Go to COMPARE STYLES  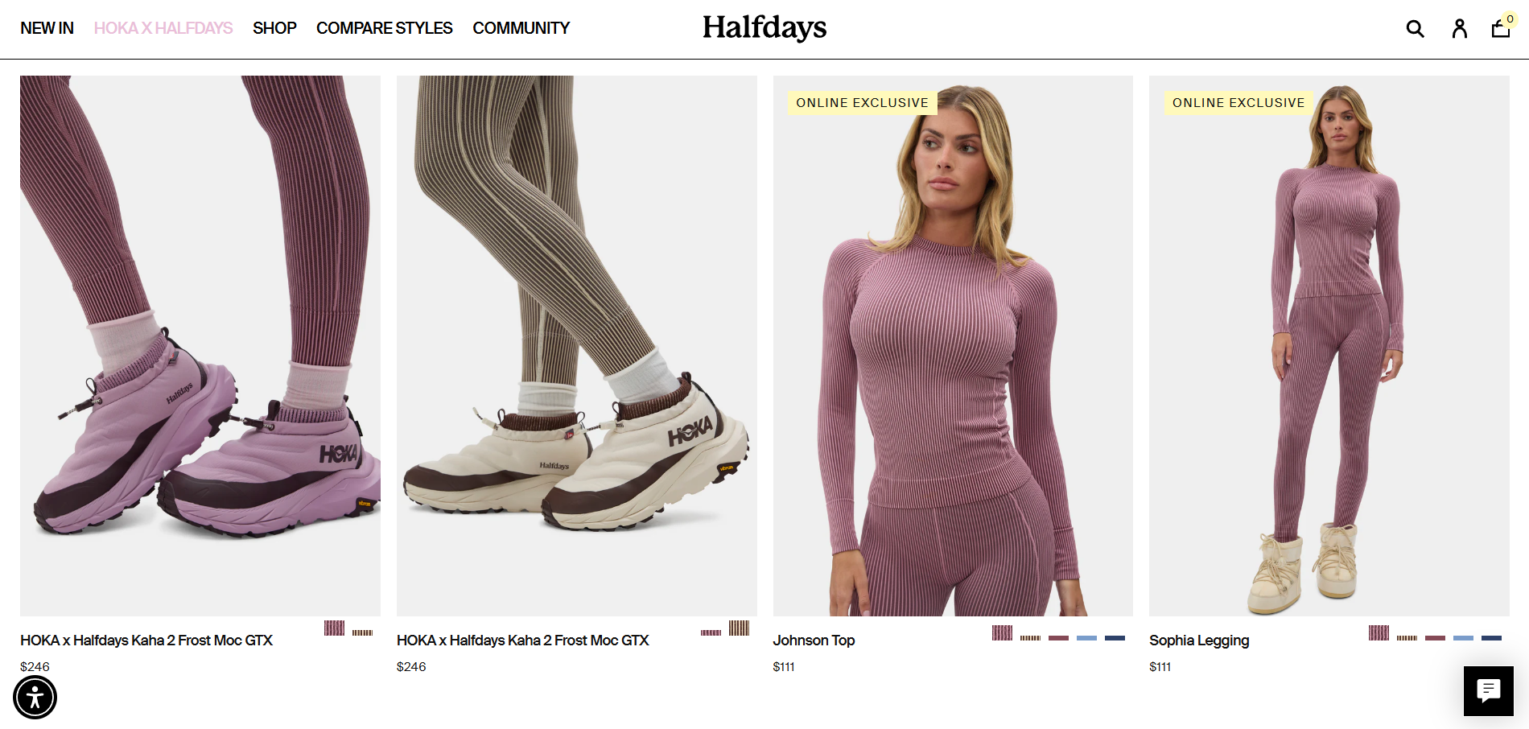384,28
